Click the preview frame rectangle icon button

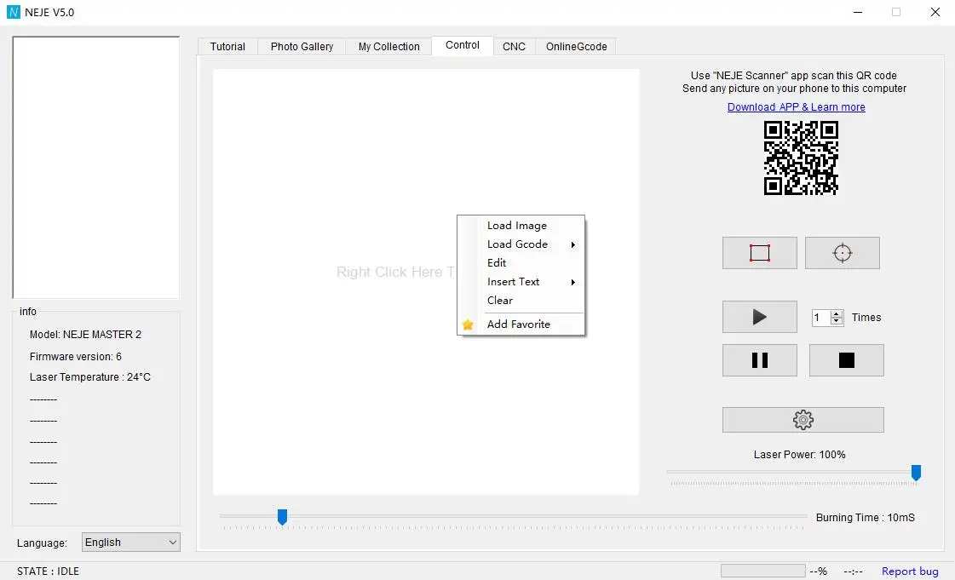coord(760,253)
